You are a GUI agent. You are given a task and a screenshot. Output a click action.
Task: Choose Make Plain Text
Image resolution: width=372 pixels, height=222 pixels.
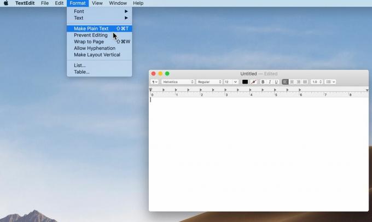click(100, 28)
